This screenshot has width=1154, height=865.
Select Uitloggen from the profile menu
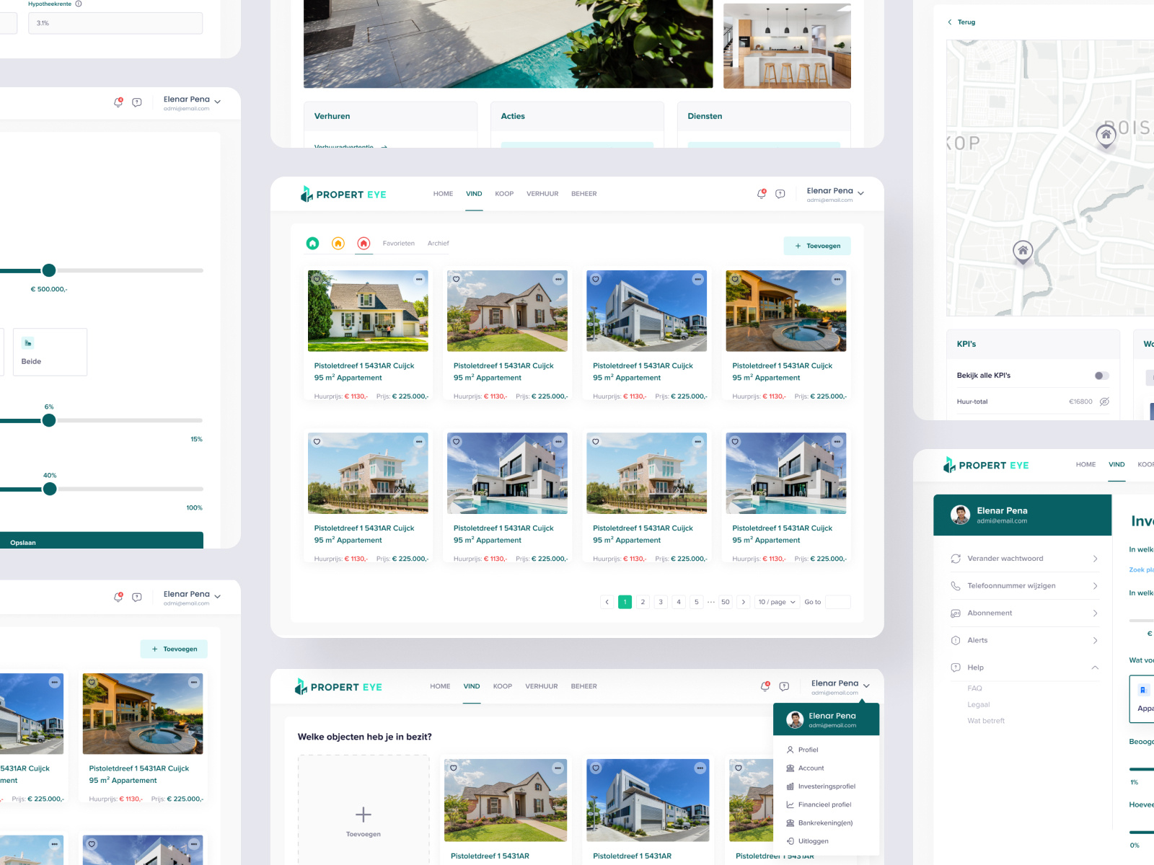click(x=813, y=840)
